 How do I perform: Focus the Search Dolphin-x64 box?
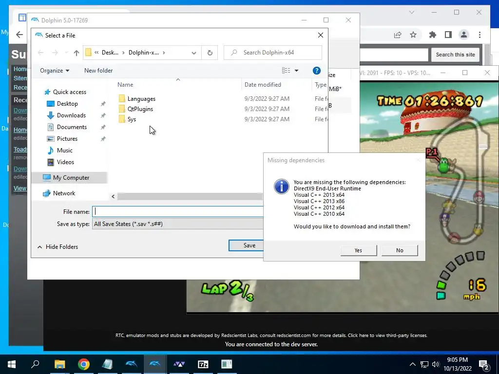click(x=273, y=53)
